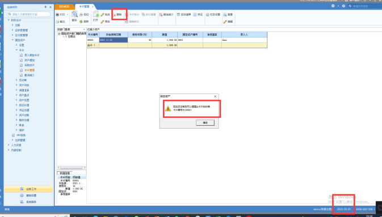This screenshot has width=382, height=217.
Task: Collapse the 固定资产 tree node
Action: 12,40
